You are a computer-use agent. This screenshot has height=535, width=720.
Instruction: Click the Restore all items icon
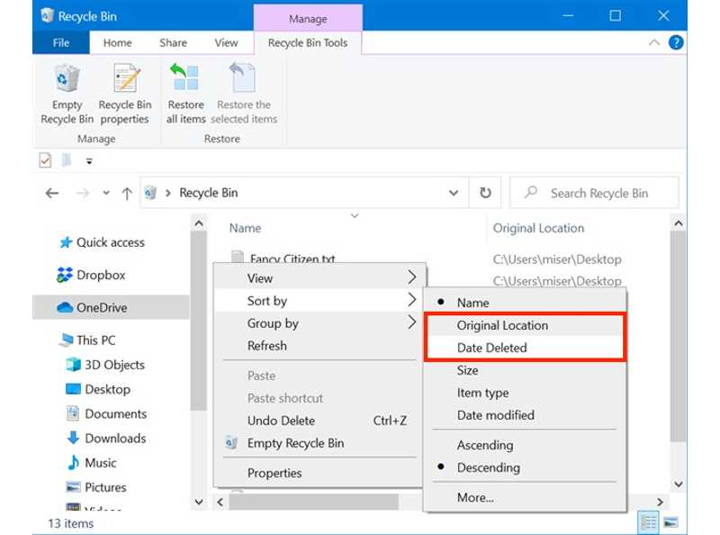pyautogui.click(x=185, y=95)
